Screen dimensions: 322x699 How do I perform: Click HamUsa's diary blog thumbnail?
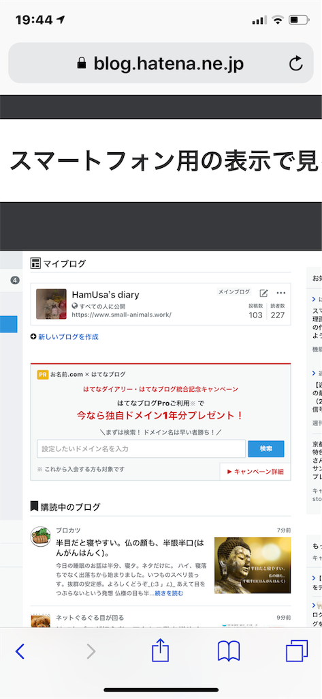[x=51, y=304]
